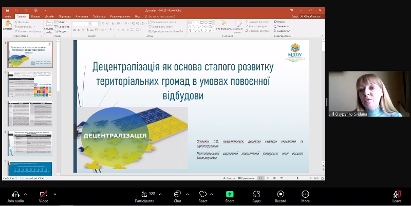Image resolution: width=411 pixels, height=206 pixels.
Task: Switch to the Вставка ribbon tab
Action: coord(35,16)
